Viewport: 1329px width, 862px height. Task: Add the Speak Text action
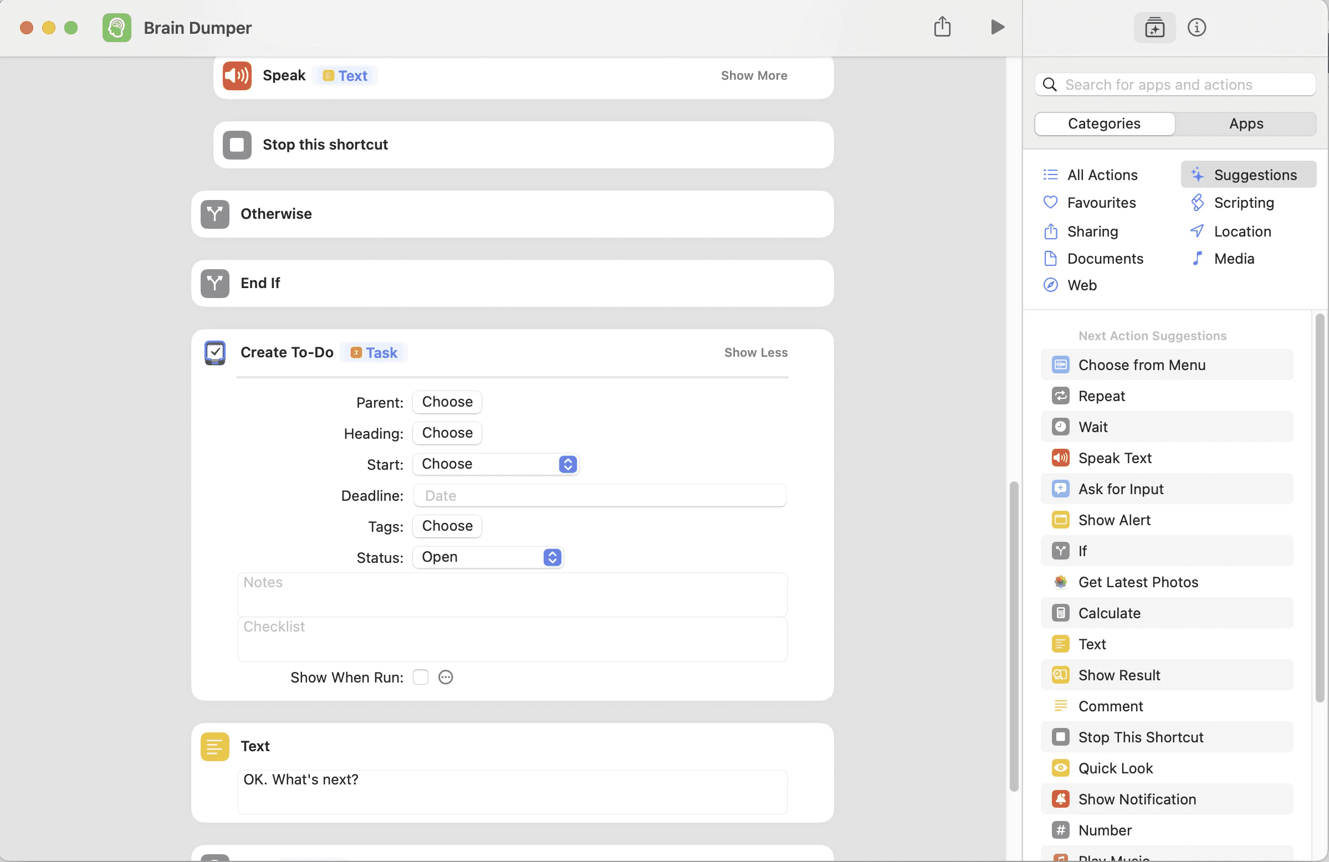1167,458
